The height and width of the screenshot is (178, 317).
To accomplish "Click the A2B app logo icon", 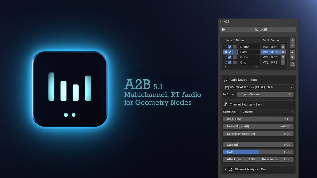I will point(70,89).
